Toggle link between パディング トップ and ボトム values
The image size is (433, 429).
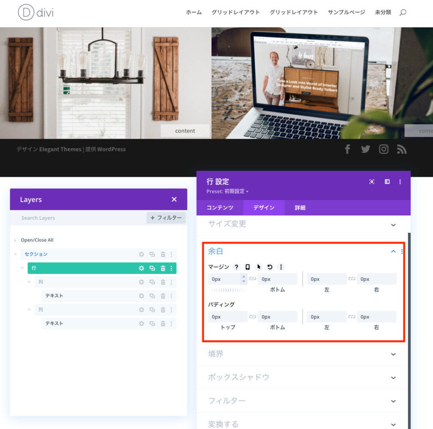click(x=252, y=317)
